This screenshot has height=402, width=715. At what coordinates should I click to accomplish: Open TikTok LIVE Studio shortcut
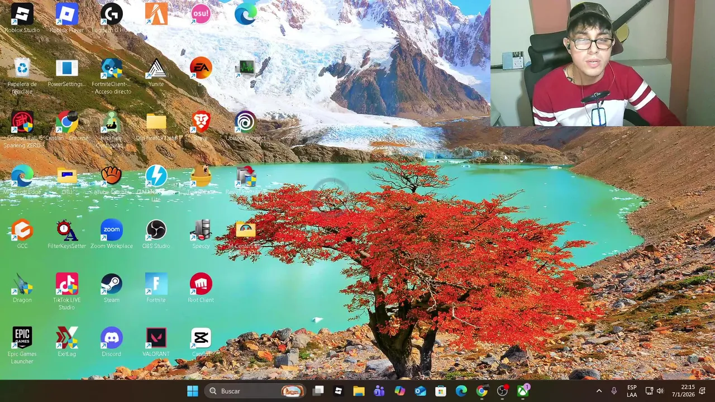66,285
